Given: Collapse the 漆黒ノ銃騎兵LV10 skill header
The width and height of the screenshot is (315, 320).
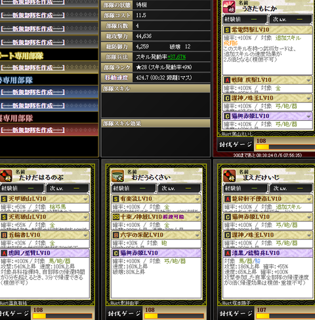Looking at the screenshot, I should tap(267, 253).
